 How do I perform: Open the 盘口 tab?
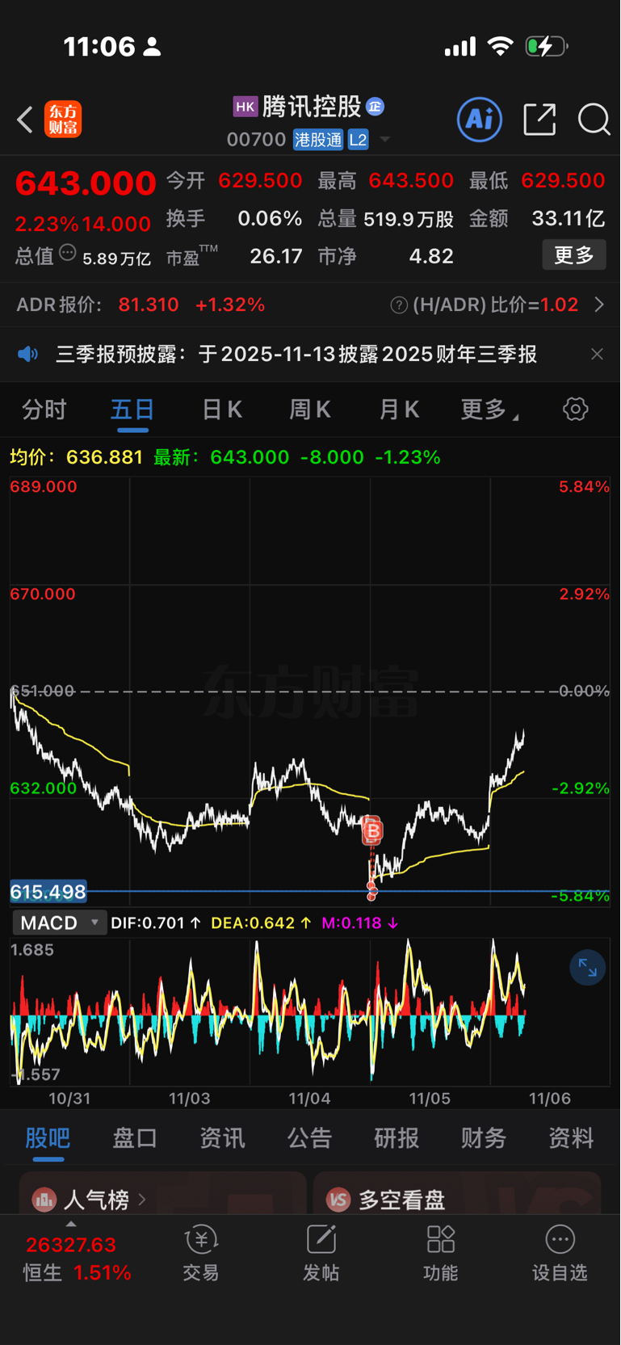click(x=135, y=1137)
